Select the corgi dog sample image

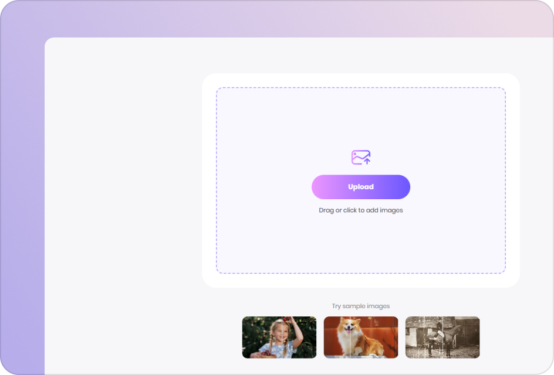click(360, 337)
